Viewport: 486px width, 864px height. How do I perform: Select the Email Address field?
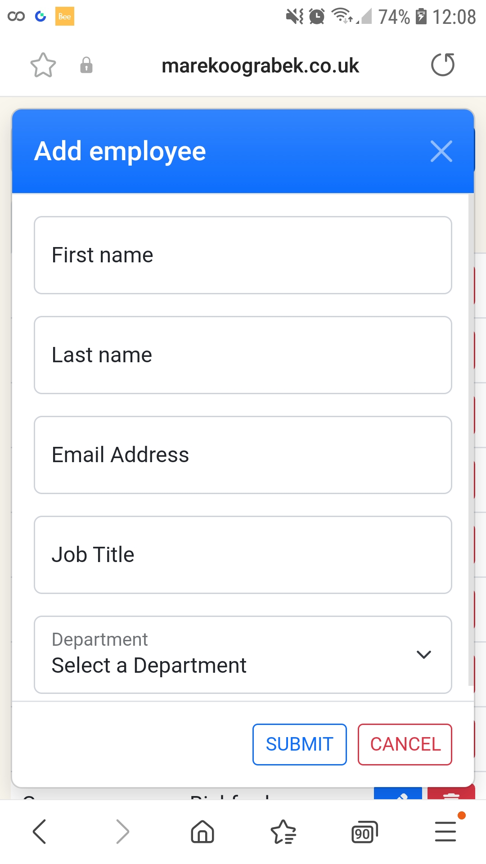[243, 454]
